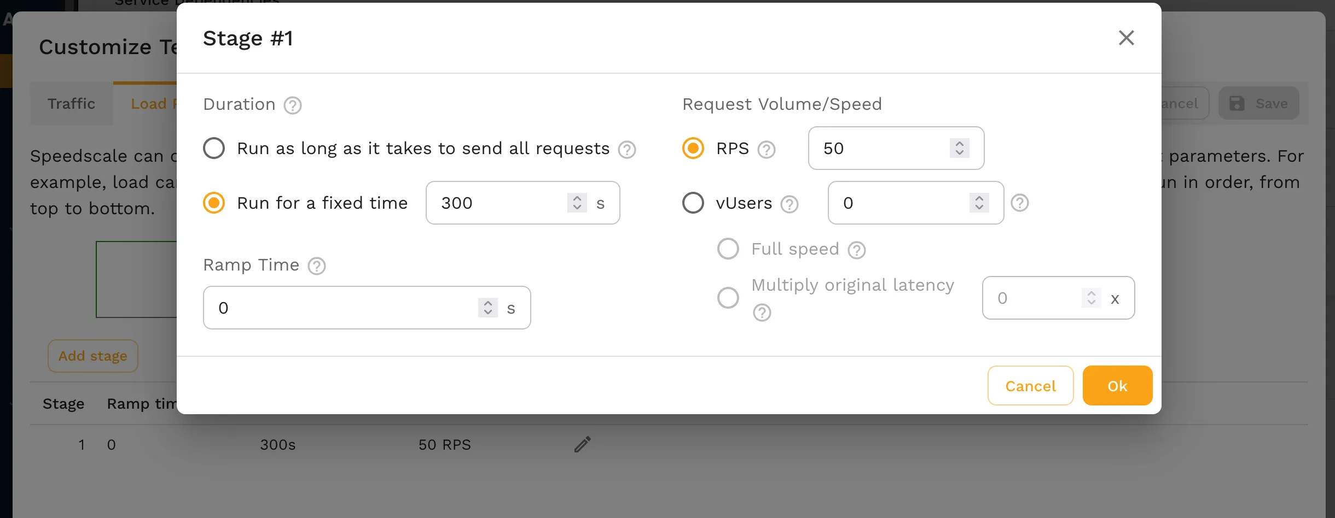Open the 'Run as long as it takes' help tooltip
This screenshot has width=1335, height=518.
(627, 149)
